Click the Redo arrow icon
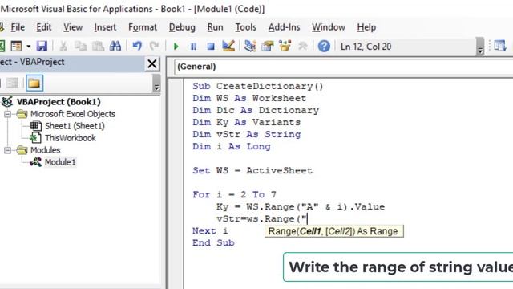 154,47
